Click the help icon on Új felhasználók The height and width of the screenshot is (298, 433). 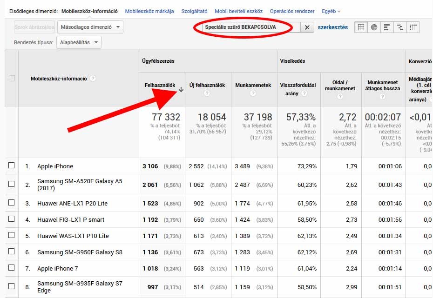coord(208,94)
